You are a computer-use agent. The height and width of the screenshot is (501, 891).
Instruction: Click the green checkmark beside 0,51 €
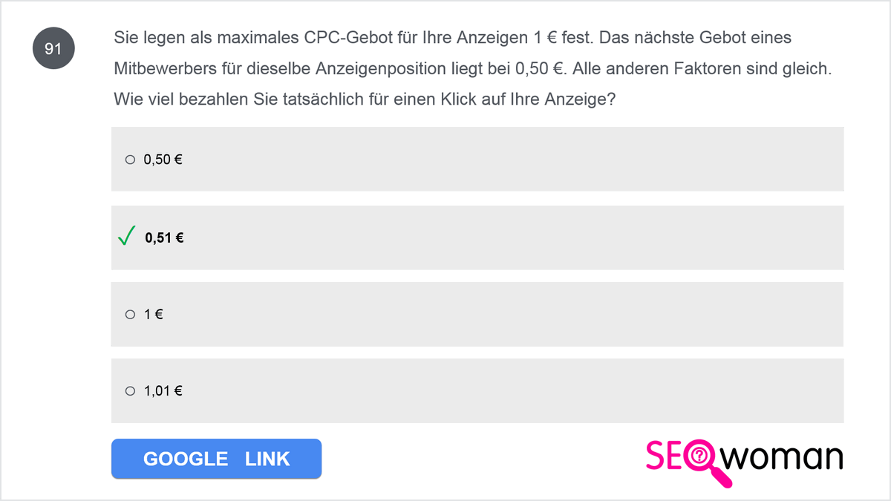pos(127,237)
